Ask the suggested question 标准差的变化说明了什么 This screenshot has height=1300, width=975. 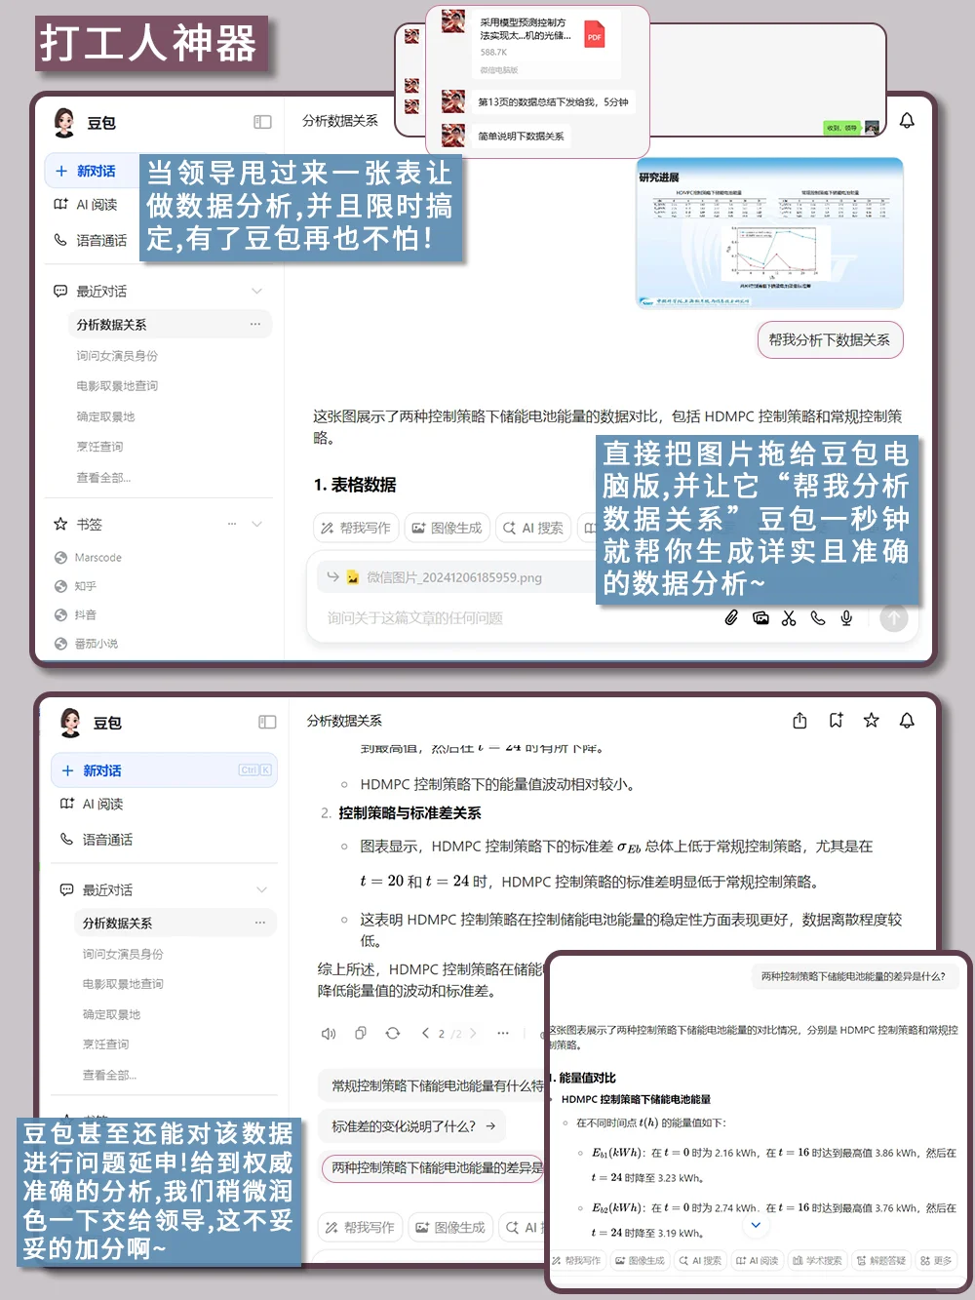pos(409,1125)
